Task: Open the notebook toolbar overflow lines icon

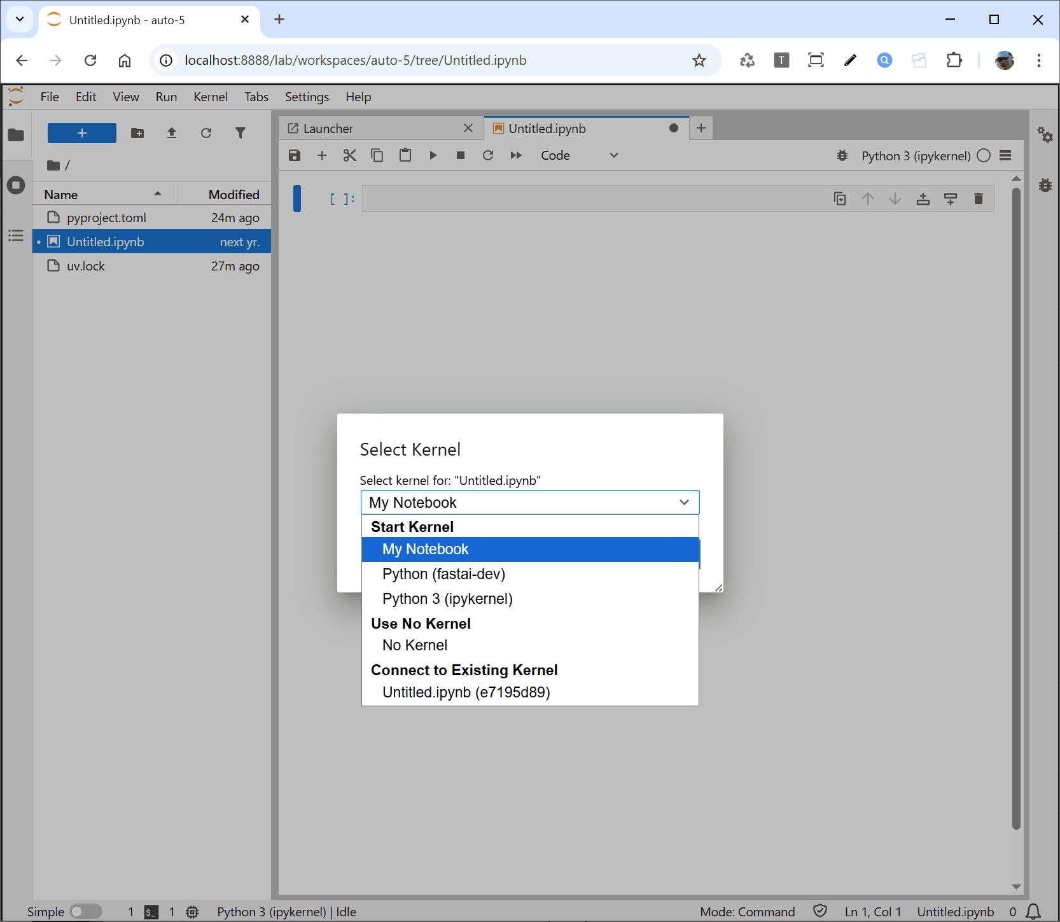Action: [x=1005, y=155]
